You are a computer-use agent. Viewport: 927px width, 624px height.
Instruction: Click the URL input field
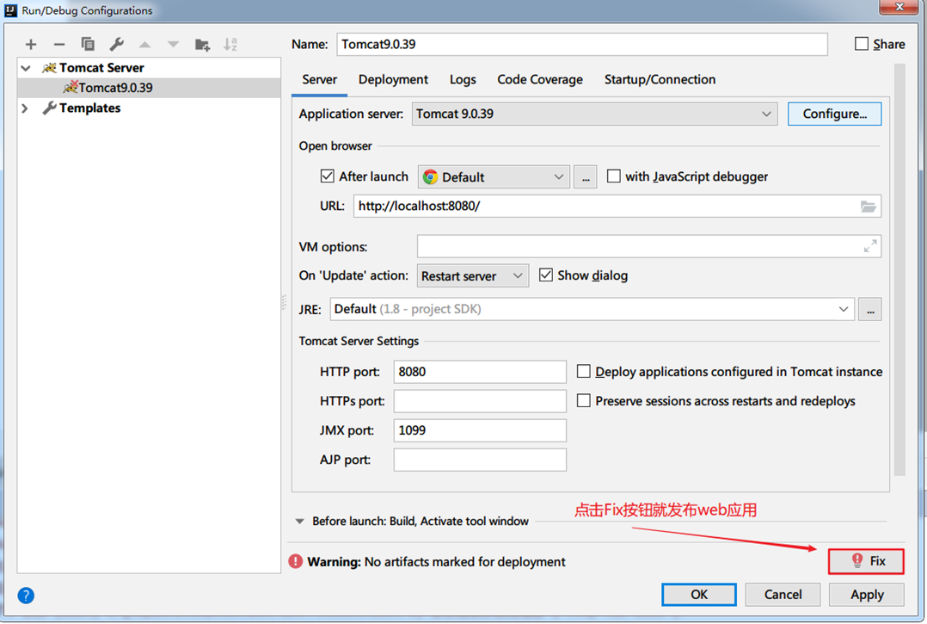(617, 206)
